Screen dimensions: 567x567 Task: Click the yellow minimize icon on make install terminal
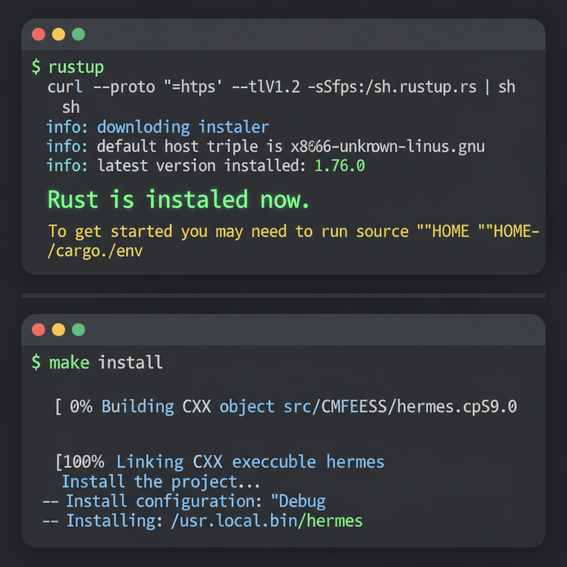coord(58,329)
